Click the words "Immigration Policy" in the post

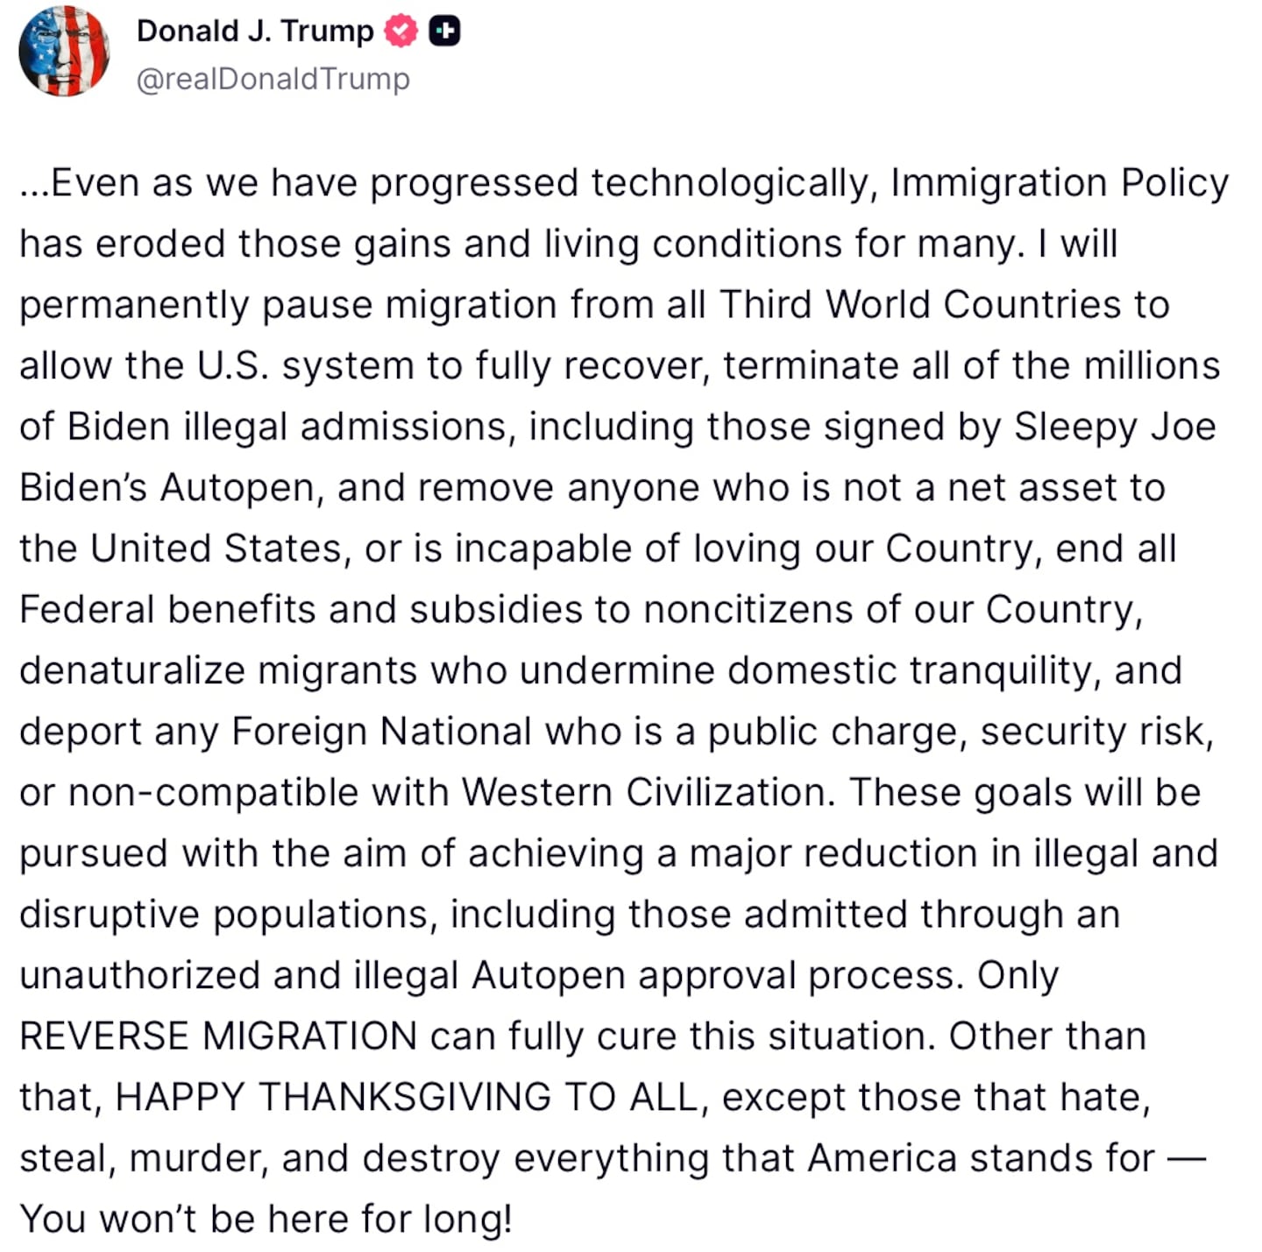click(1059, 184)
